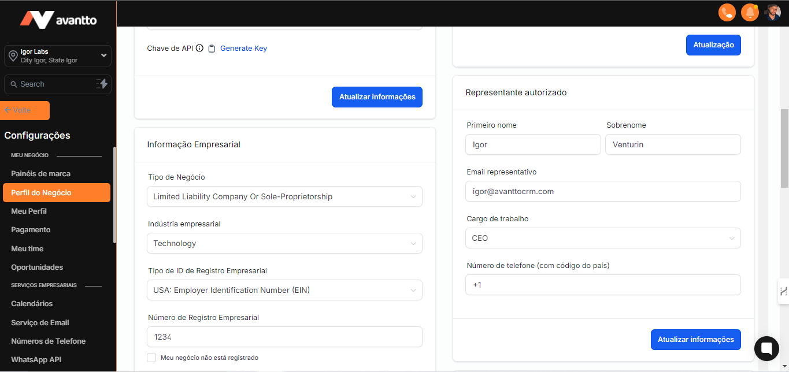The height and width of the screenshot is (372, 789).
Task: Expand the Cargo de trabalho dropdown
Action: click(602, 238)
